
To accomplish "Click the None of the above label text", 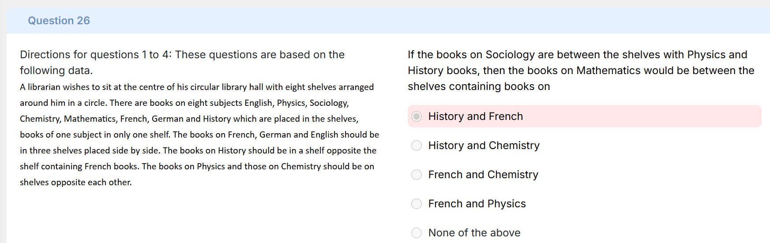I will click(474, 233).
